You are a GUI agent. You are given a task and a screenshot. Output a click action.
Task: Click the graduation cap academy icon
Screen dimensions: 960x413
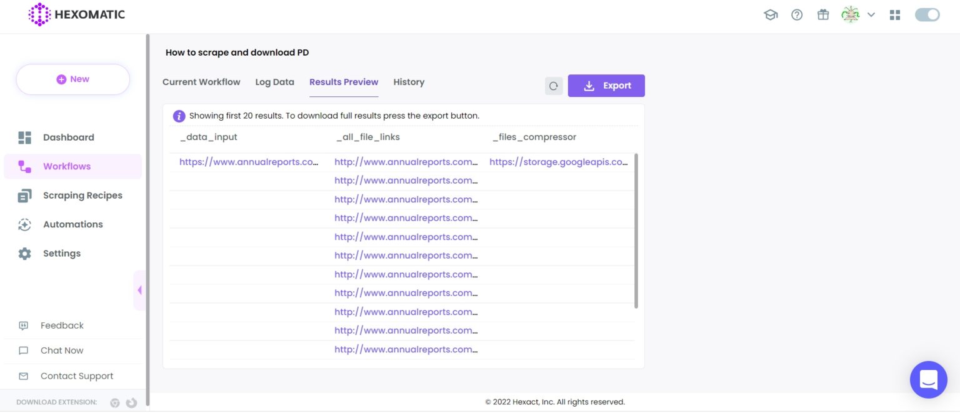tap(771, 15)
